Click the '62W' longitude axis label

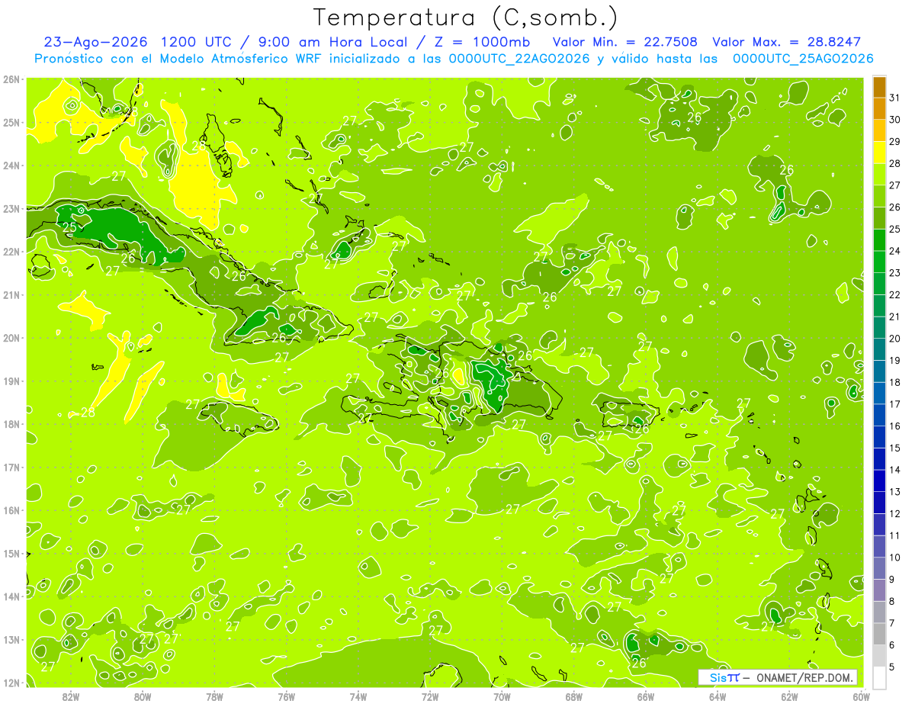789,696
